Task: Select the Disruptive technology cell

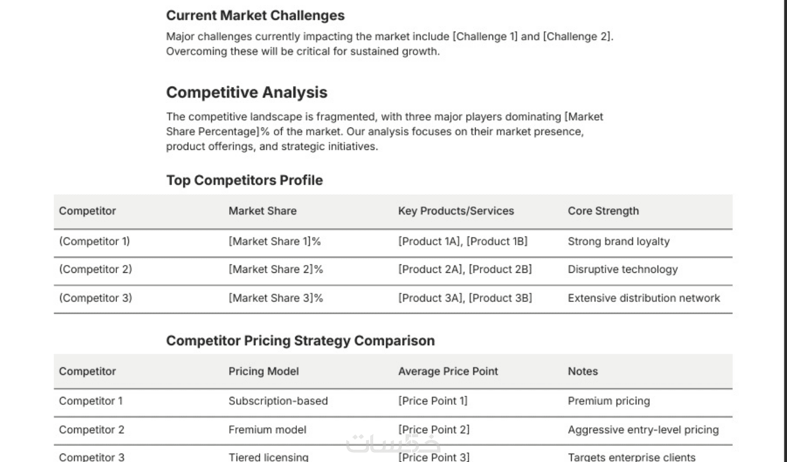Action: click(x=622, y=269)
